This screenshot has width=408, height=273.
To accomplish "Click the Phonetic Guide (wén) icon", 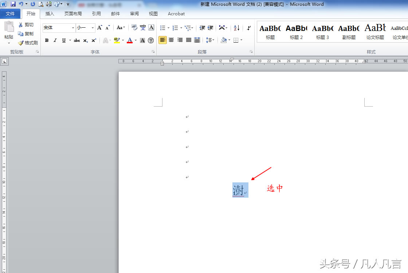I will 143,28.
